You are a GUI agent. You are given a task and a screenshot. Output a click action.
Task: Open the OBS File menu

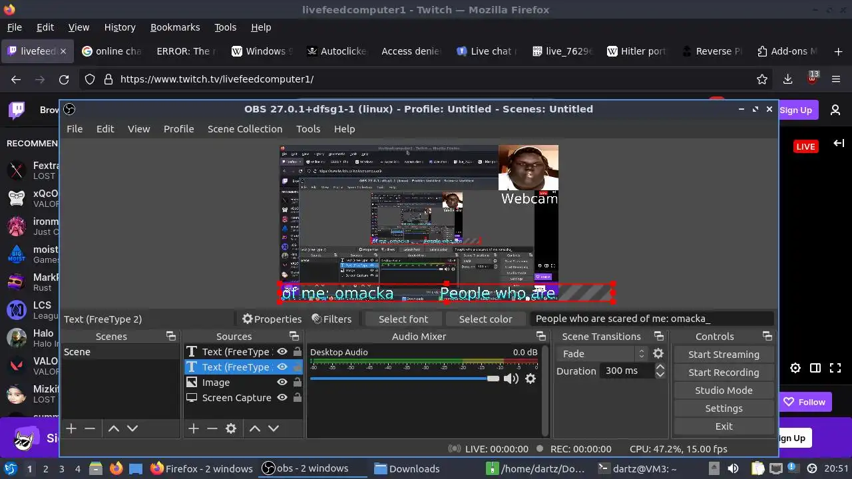[x=75, y=129]
